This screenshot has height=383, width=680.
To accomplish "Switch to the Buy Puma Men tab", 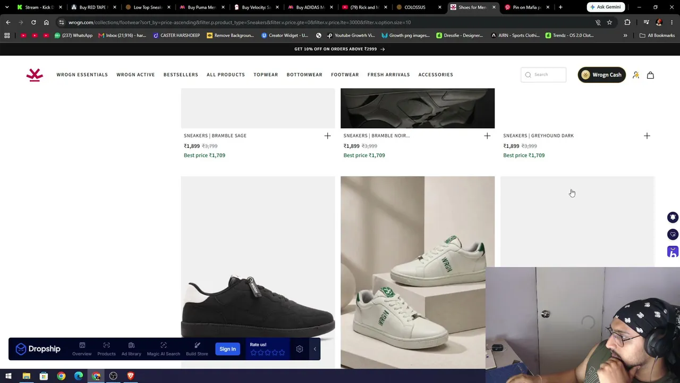I will [x=201, y=7].
